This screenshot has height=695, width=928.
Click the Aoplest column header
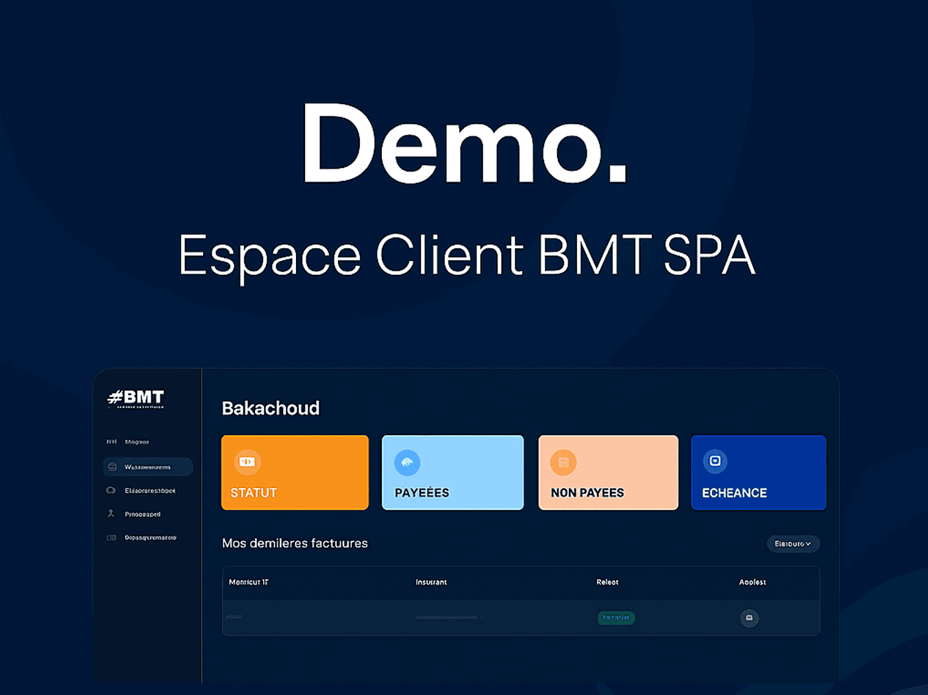(x=753, y=582)
